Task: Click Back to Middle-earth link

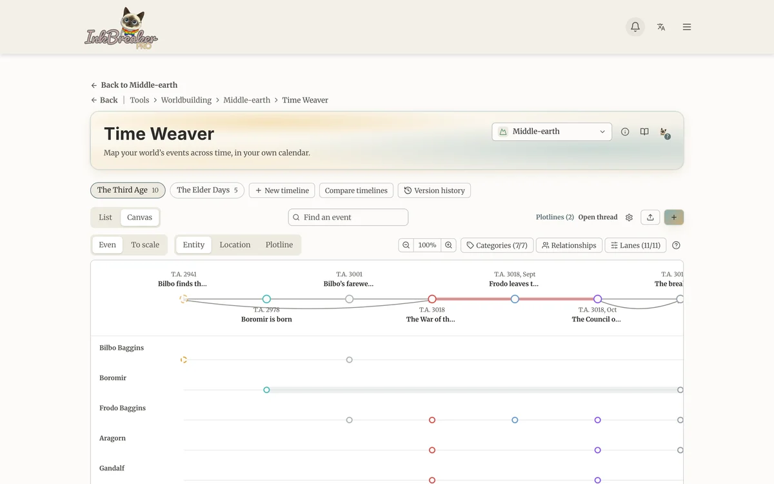Action: (x=134, y=85)
